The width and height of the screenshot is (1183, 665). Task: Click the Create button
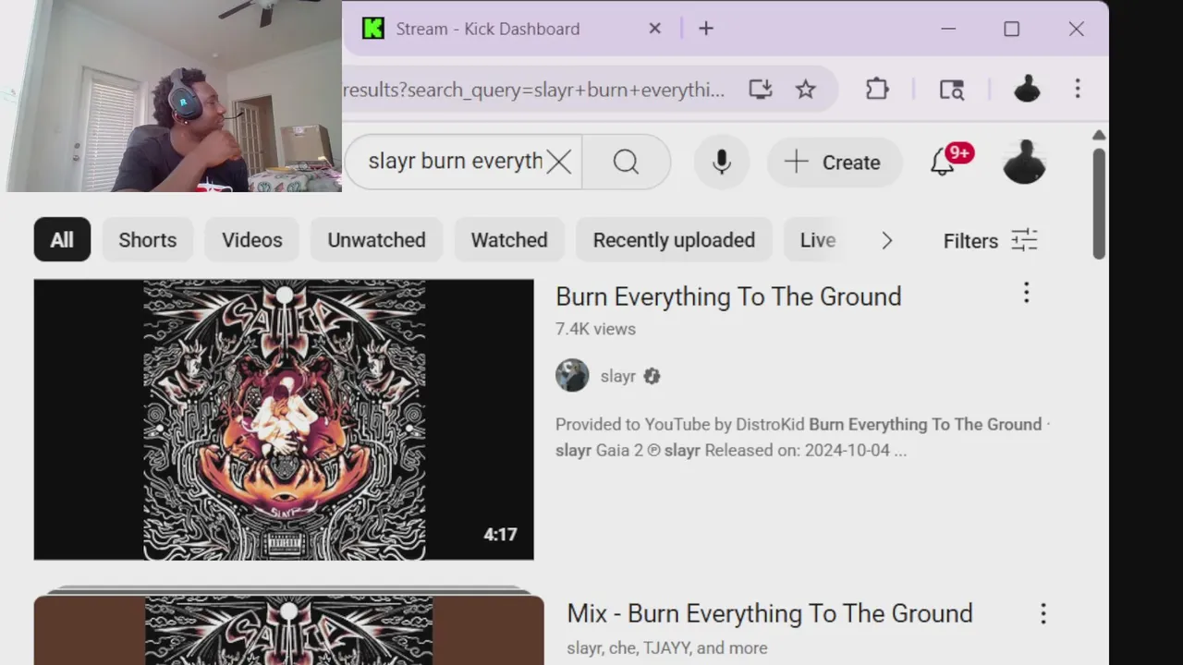[x=834, y=163]
